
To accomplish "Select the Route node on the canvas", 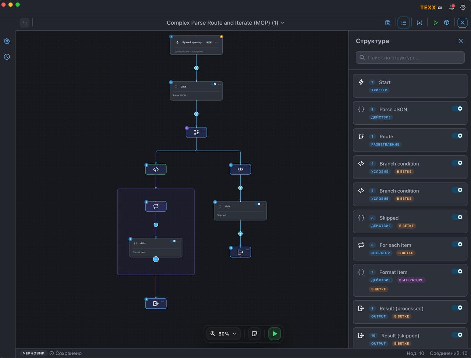I will pos(196,132).
